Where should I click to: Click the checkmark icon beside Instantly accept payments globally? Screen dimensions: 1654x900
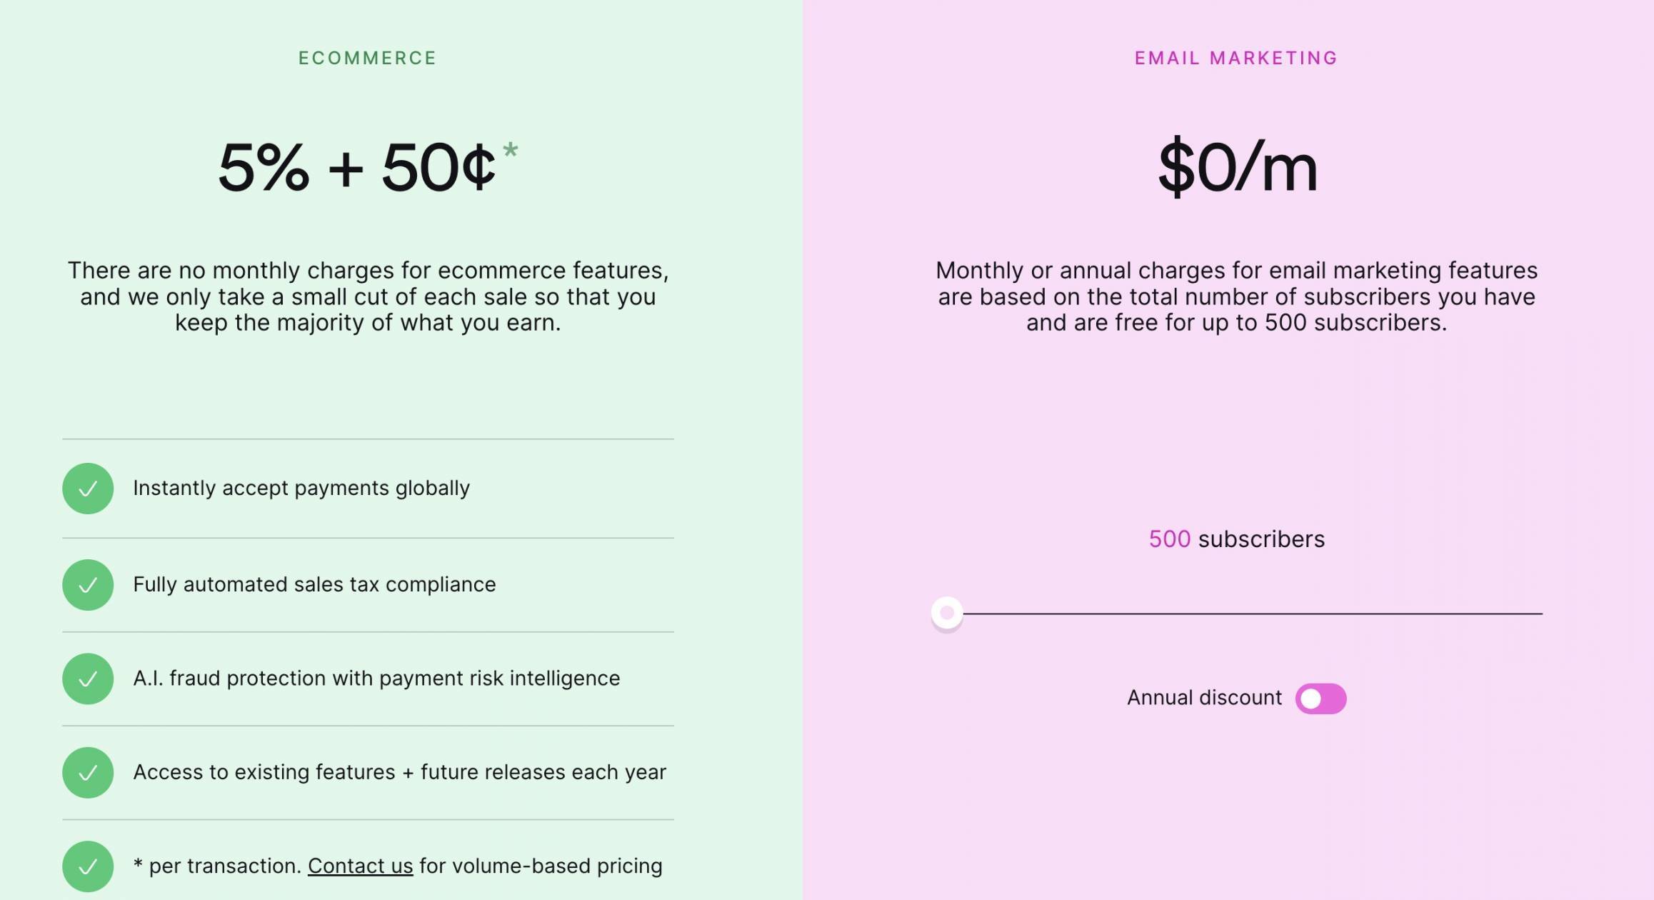pos(87,489)
